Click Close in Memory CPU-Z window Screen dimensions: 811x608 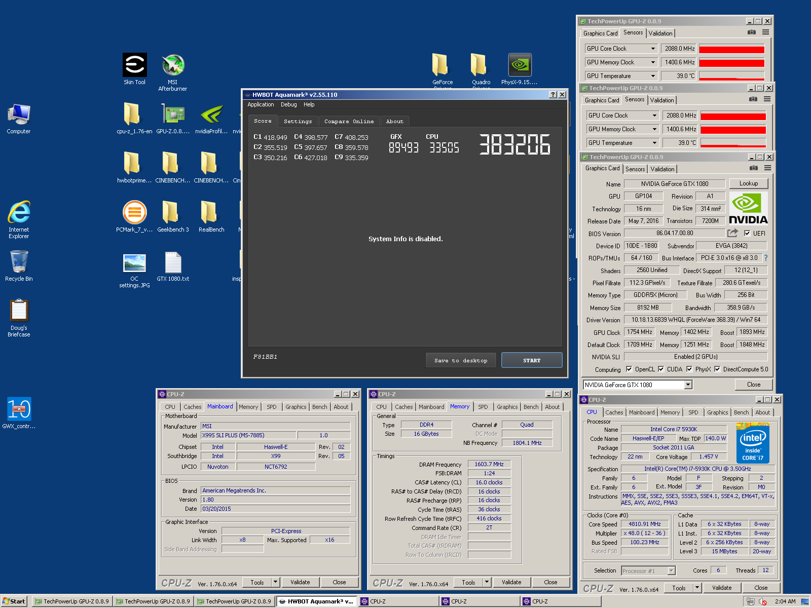550,582
